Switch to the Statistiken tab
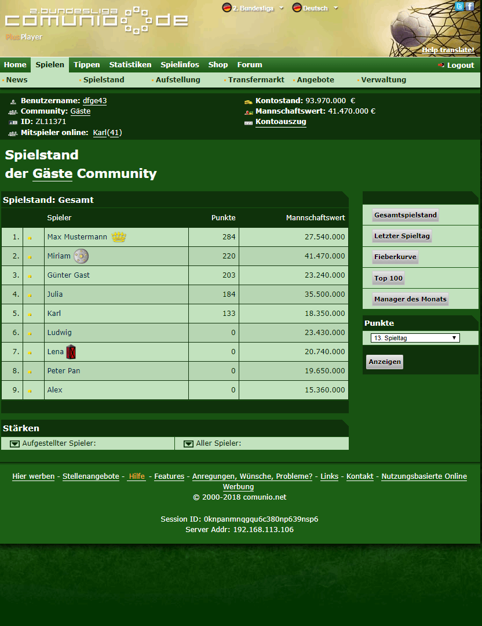Image resolution: width=482 pixels, height=626 pixels. coord(130,65)
